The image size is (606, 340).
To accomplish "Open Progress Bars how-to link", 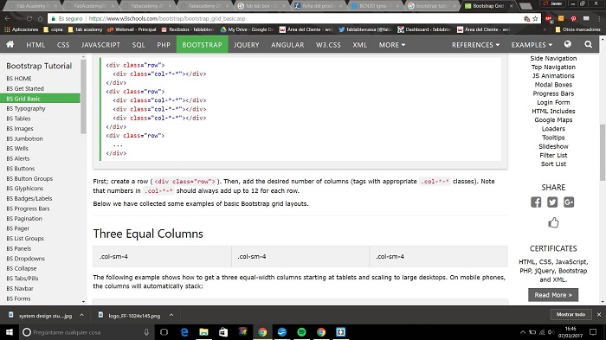I will pos(553,93).
